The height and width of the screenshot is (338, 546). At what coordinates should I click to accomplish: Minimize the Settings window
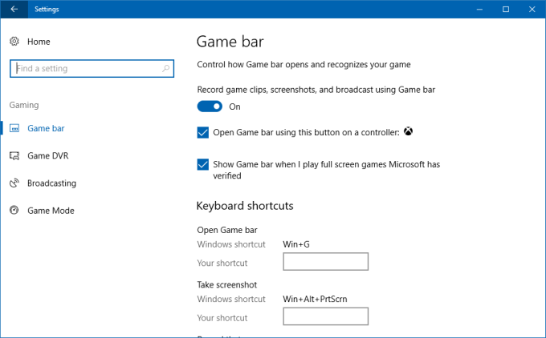click(479, 9)
